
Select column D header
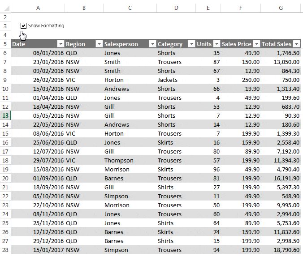pos(176,8)
